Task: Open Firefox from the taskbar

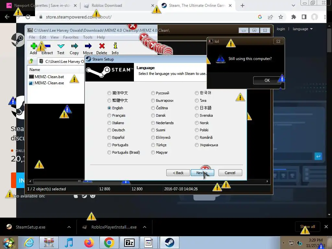Action: coord(89,243)
